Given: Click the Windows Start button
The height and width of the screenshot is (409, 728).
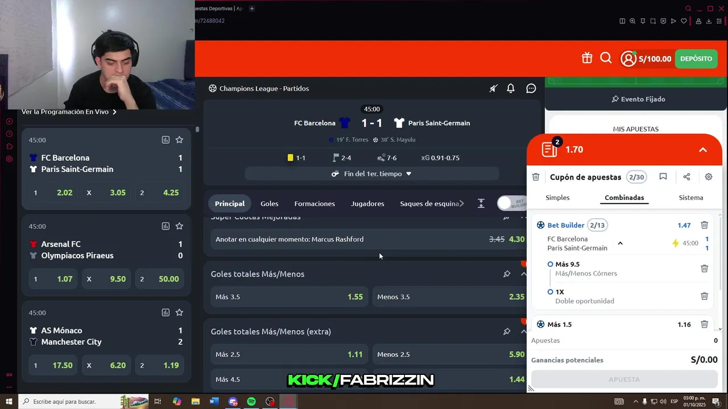Looking at the screenshot, I should [x=9, y=402].
